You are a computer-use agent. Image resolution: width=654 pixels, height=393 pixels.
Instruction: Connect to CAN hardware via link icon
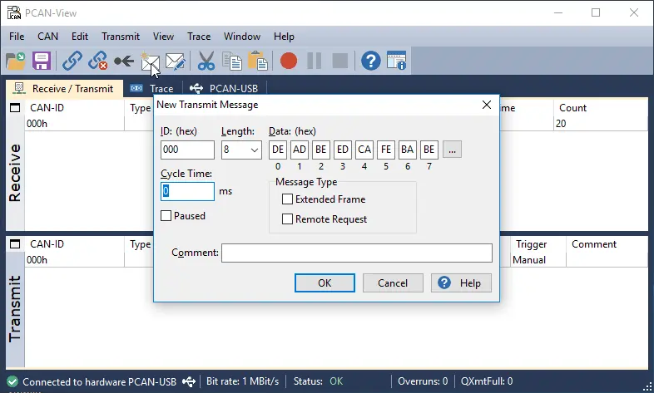pyautogui.click(x=72, y=61)
